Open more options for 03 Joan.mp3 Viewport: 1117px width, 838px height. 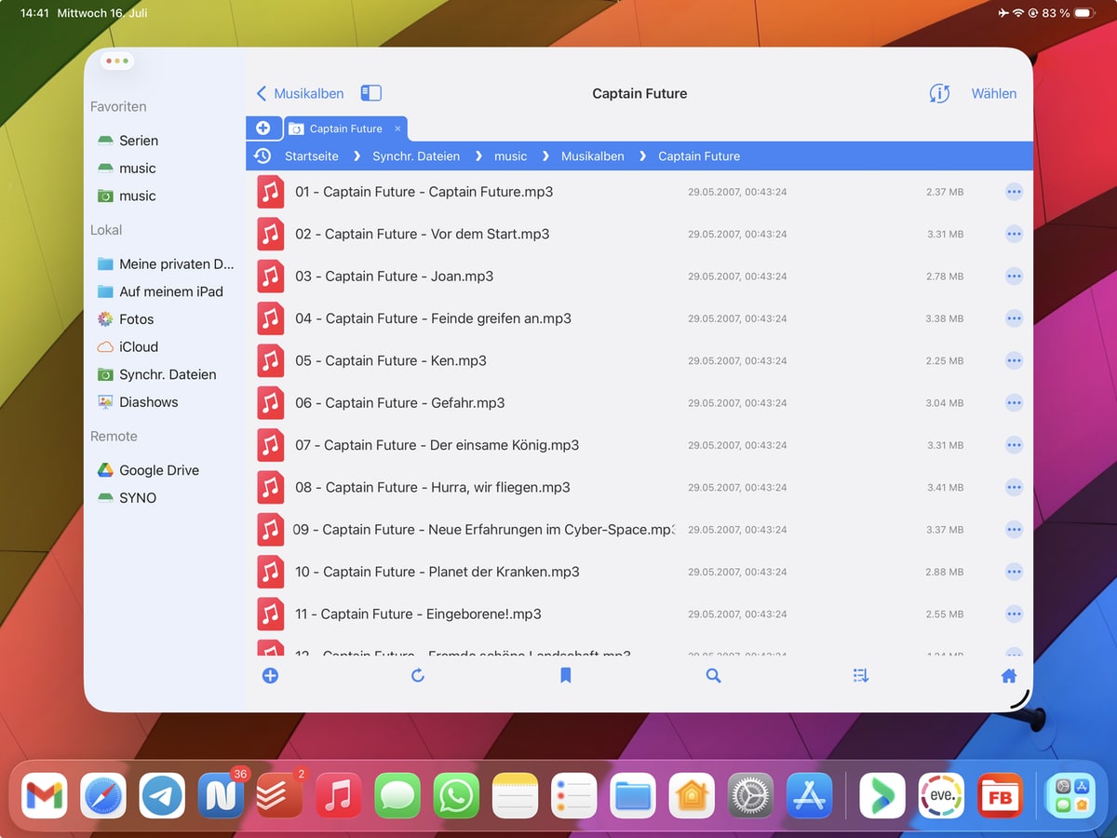tap(1014, 277)
